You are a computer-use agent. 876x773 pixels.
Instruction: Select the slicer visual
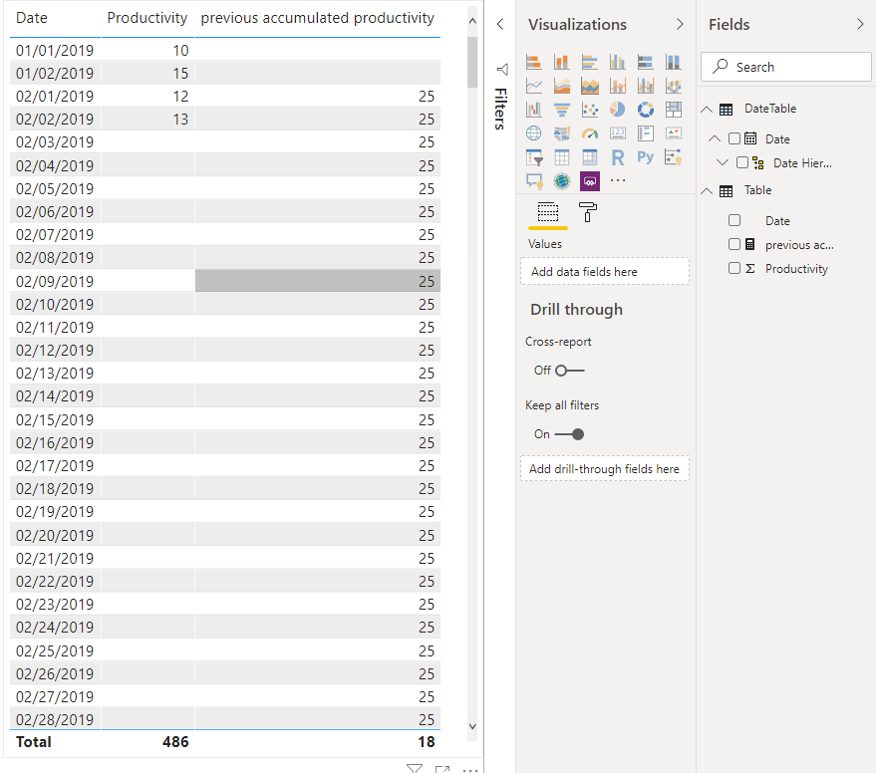pyautogui.click(x=534, y=158)
